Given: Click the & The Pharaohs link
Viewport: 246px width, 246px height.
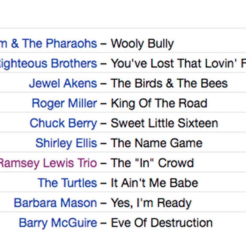Looking at the screenshot, I should pyautogui.click(x=48, y=44).
